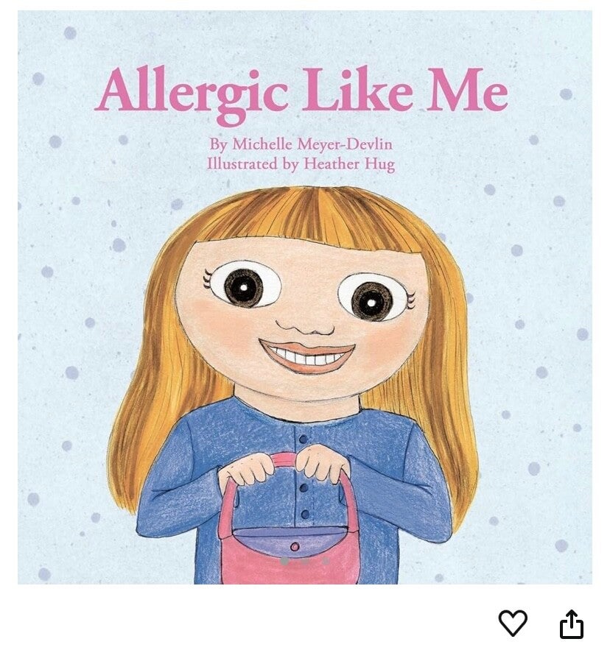Viewport: 610px width, 664px height.
Task: Select the first image pagination dot
Action: pyautogui.click(x=285, y=562)
